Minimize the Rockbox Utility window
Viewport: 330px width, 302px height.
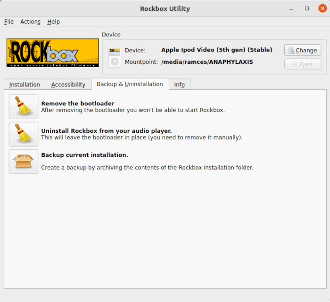291,9
